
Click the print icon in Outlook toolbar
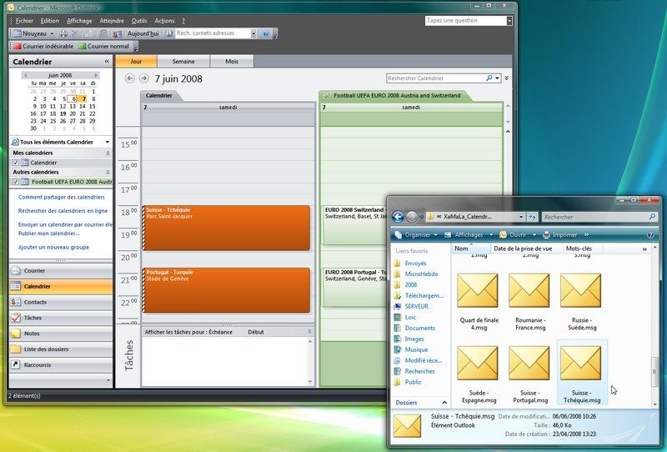(63, 33)
